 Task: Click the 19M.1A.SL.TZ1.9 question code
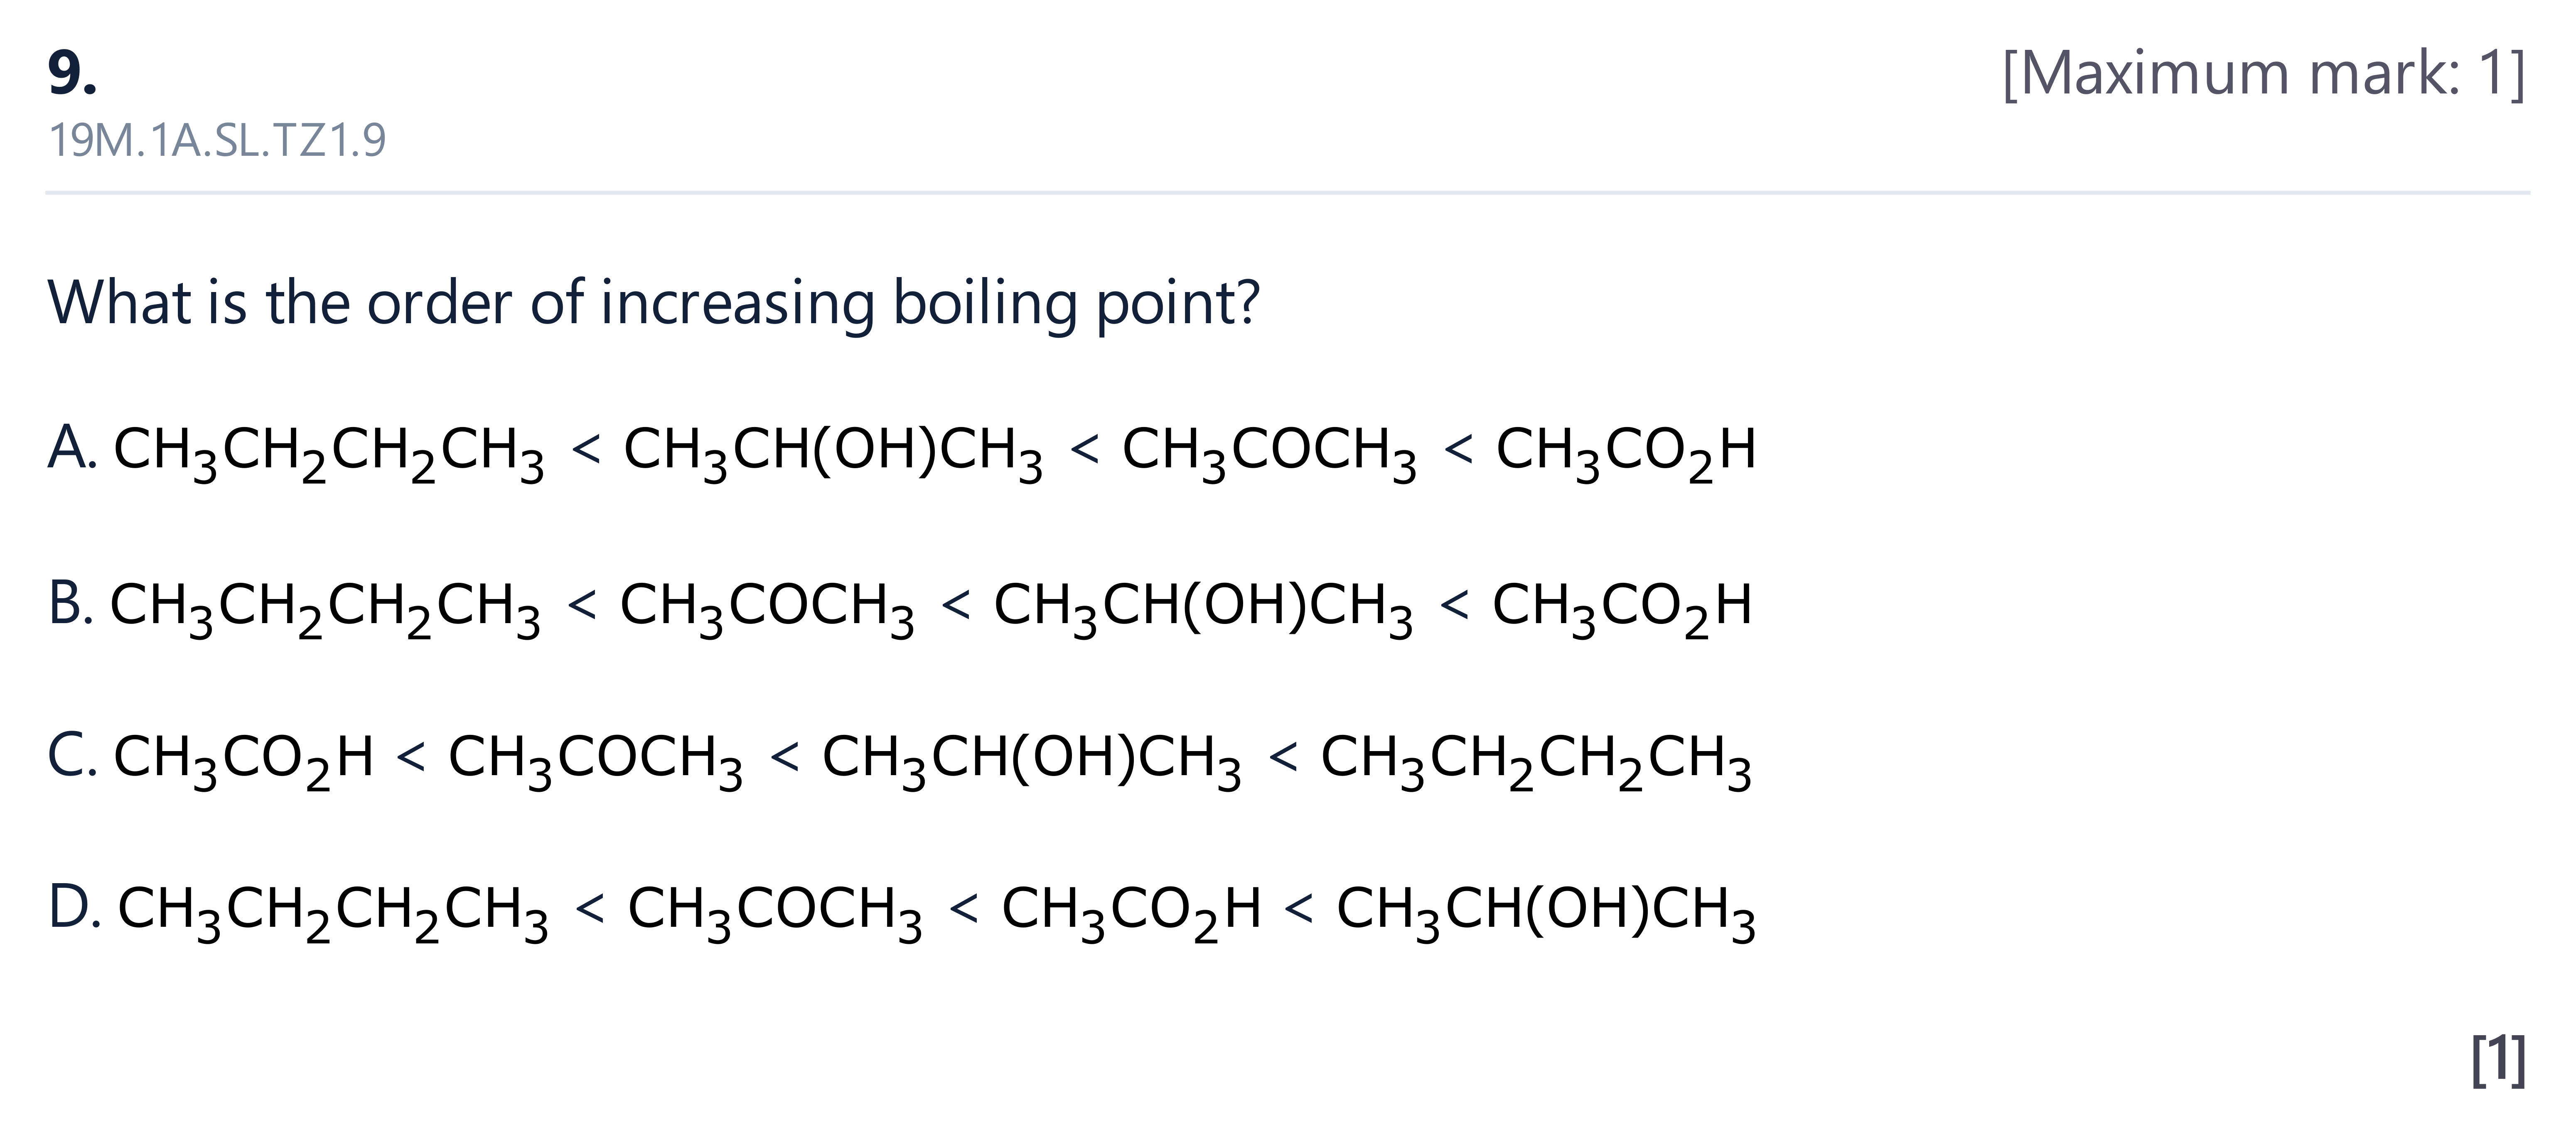coord(217,140)
